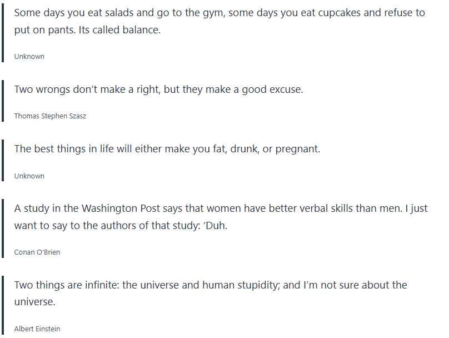The image size is (449, 338).
Task: Click the "Two wrongs don't make a right" quote
Action: point(158,90)
